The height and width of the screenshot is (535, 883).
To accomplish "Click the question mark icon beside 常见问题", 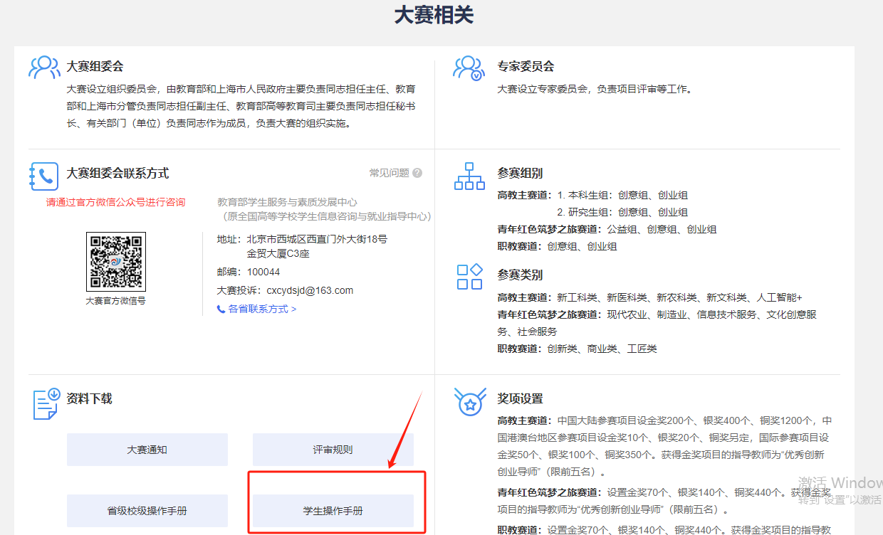I will (x=417, y=173).
